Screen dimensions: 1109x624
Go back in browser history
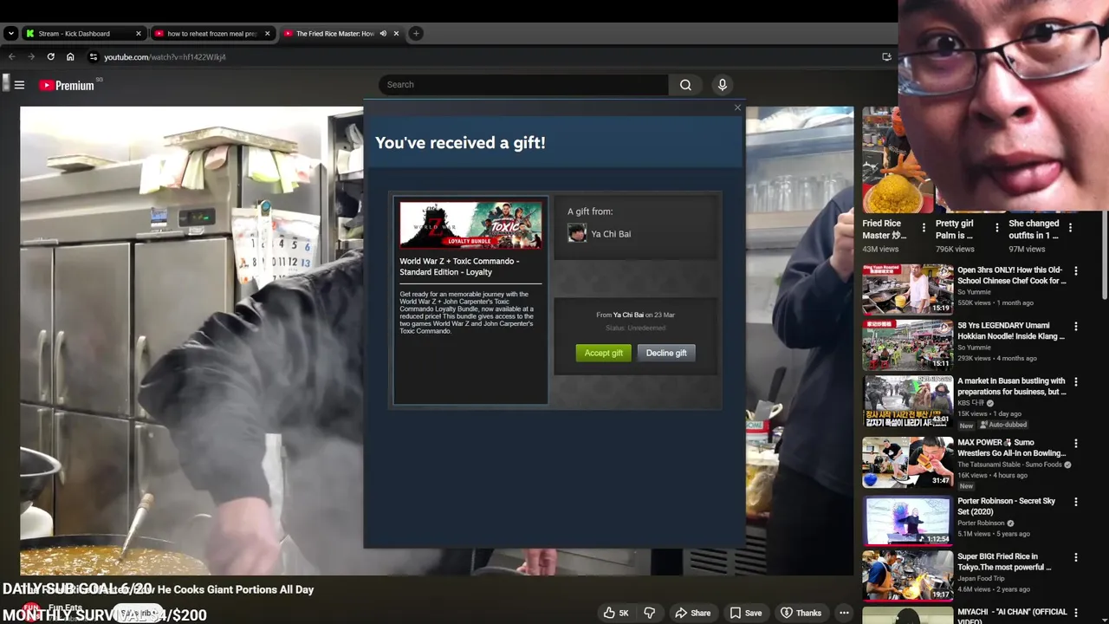pyautogui.click(x=11, y=56)
